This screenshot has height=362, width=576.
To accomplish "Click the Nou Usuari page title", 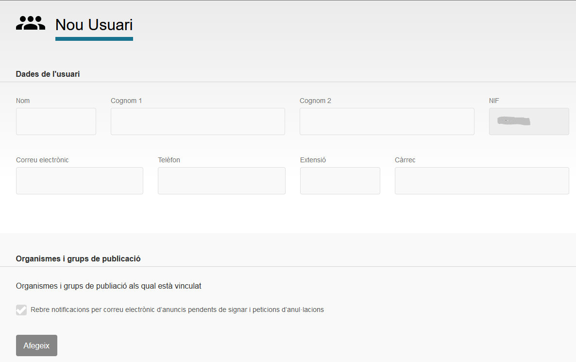I will pyautogui.click(x=94, y=25).
